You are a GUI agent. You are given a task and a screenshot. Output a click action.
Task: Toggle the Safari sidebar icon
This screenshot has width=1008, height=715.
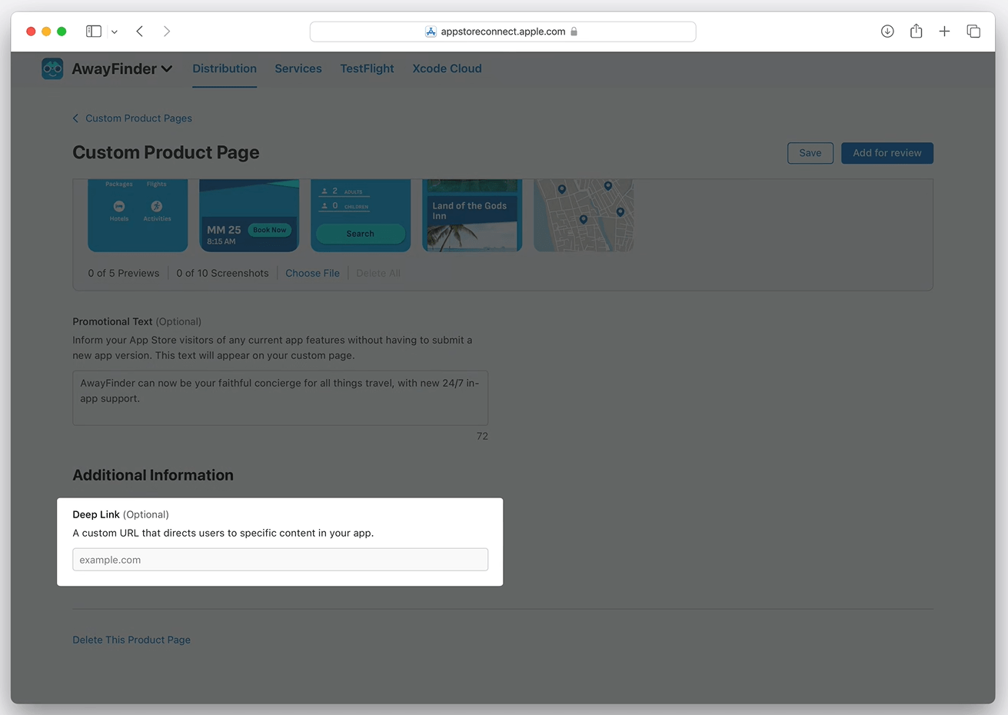point(94,32)
